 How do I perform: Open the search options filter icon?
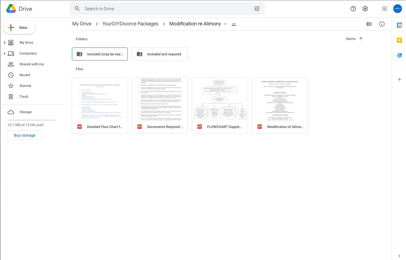coord(257,9)
